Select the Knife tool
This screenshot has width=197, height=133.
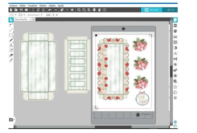click(x=11, y=60)
